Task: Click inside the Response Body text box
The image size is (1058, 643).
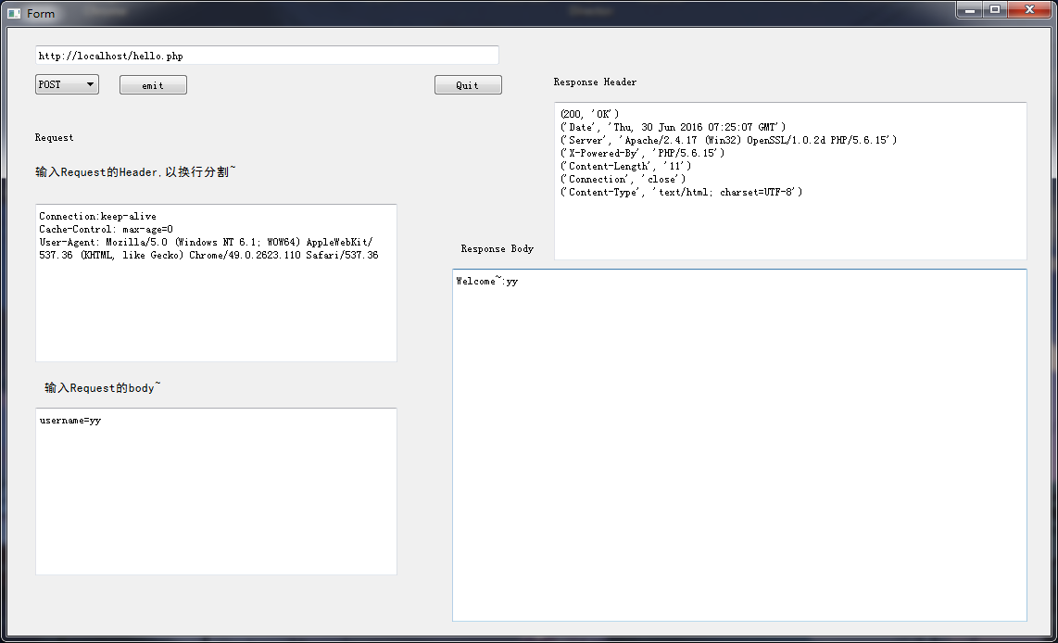Action: [x=739, y=445]
